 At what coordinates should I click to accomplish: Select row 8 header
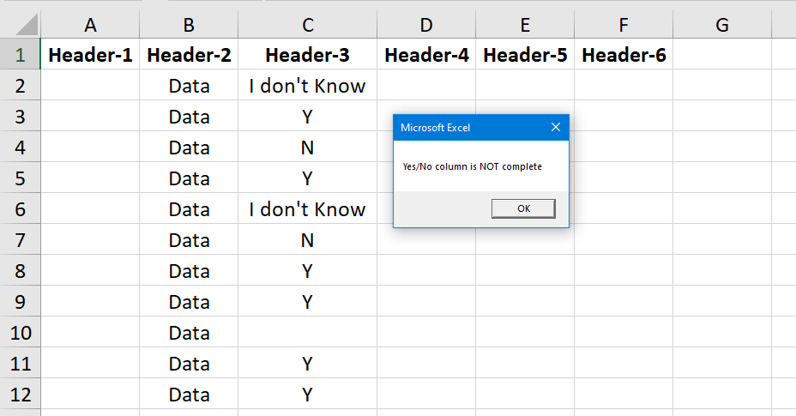point(21,271)
